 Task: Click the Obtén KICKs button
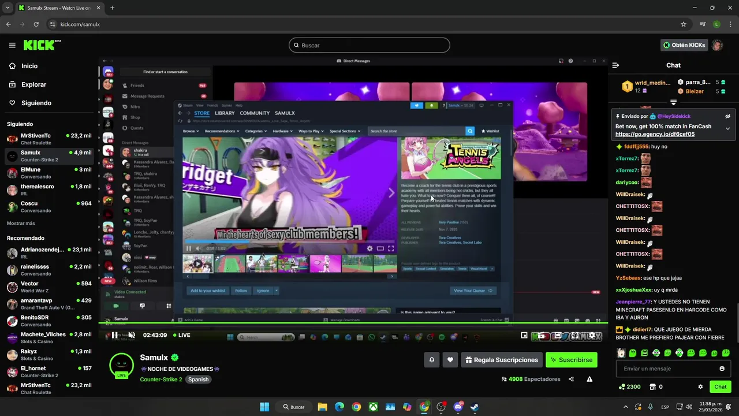click(684, 45)
